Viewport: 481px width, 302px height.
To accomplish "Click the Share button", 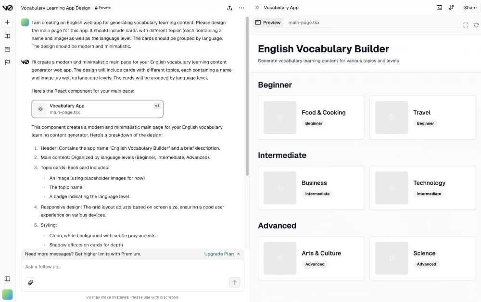I will [470, 8].
